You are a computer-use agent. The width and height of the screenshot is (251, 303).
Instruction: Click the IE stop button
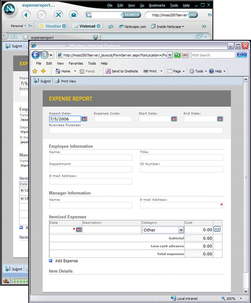tap(185, 55)
